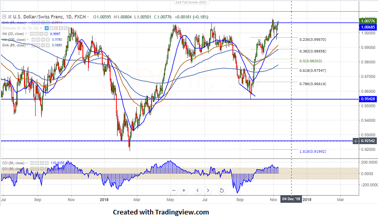Screen dimensions: 378x218
Task: Click the plus icon on MA (200, close) row
Action: pos(43,40)
